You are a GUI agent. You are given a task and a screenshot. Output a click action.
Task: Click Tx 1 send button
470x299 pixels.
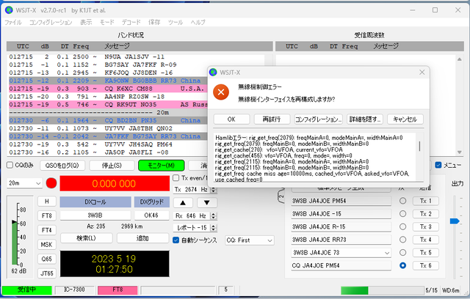(x=426, y=201)
